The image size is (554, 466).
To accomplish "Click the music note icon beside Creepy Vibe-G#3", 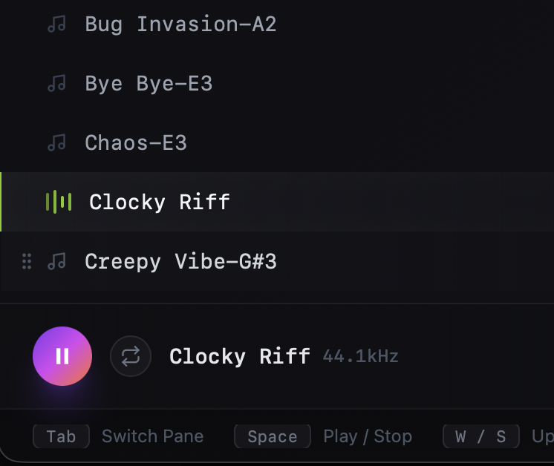I will [56, 261].
